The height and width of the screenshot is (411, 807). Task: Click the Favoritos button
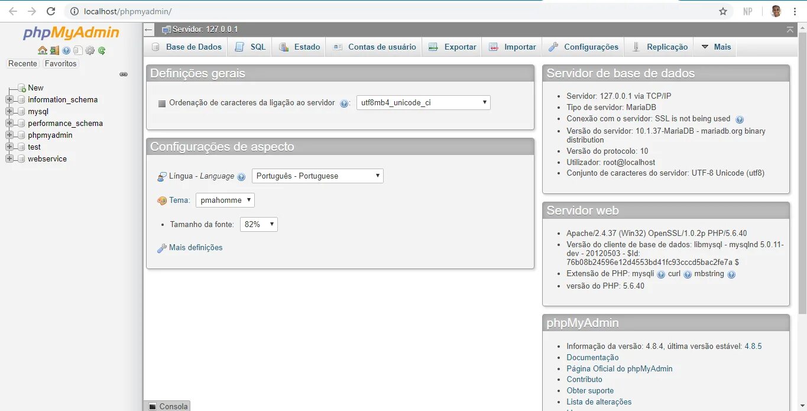[x=60, y=63]
